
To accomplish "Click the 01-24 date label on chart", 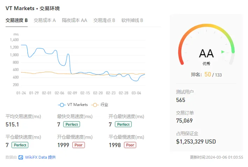I will 21,93.
